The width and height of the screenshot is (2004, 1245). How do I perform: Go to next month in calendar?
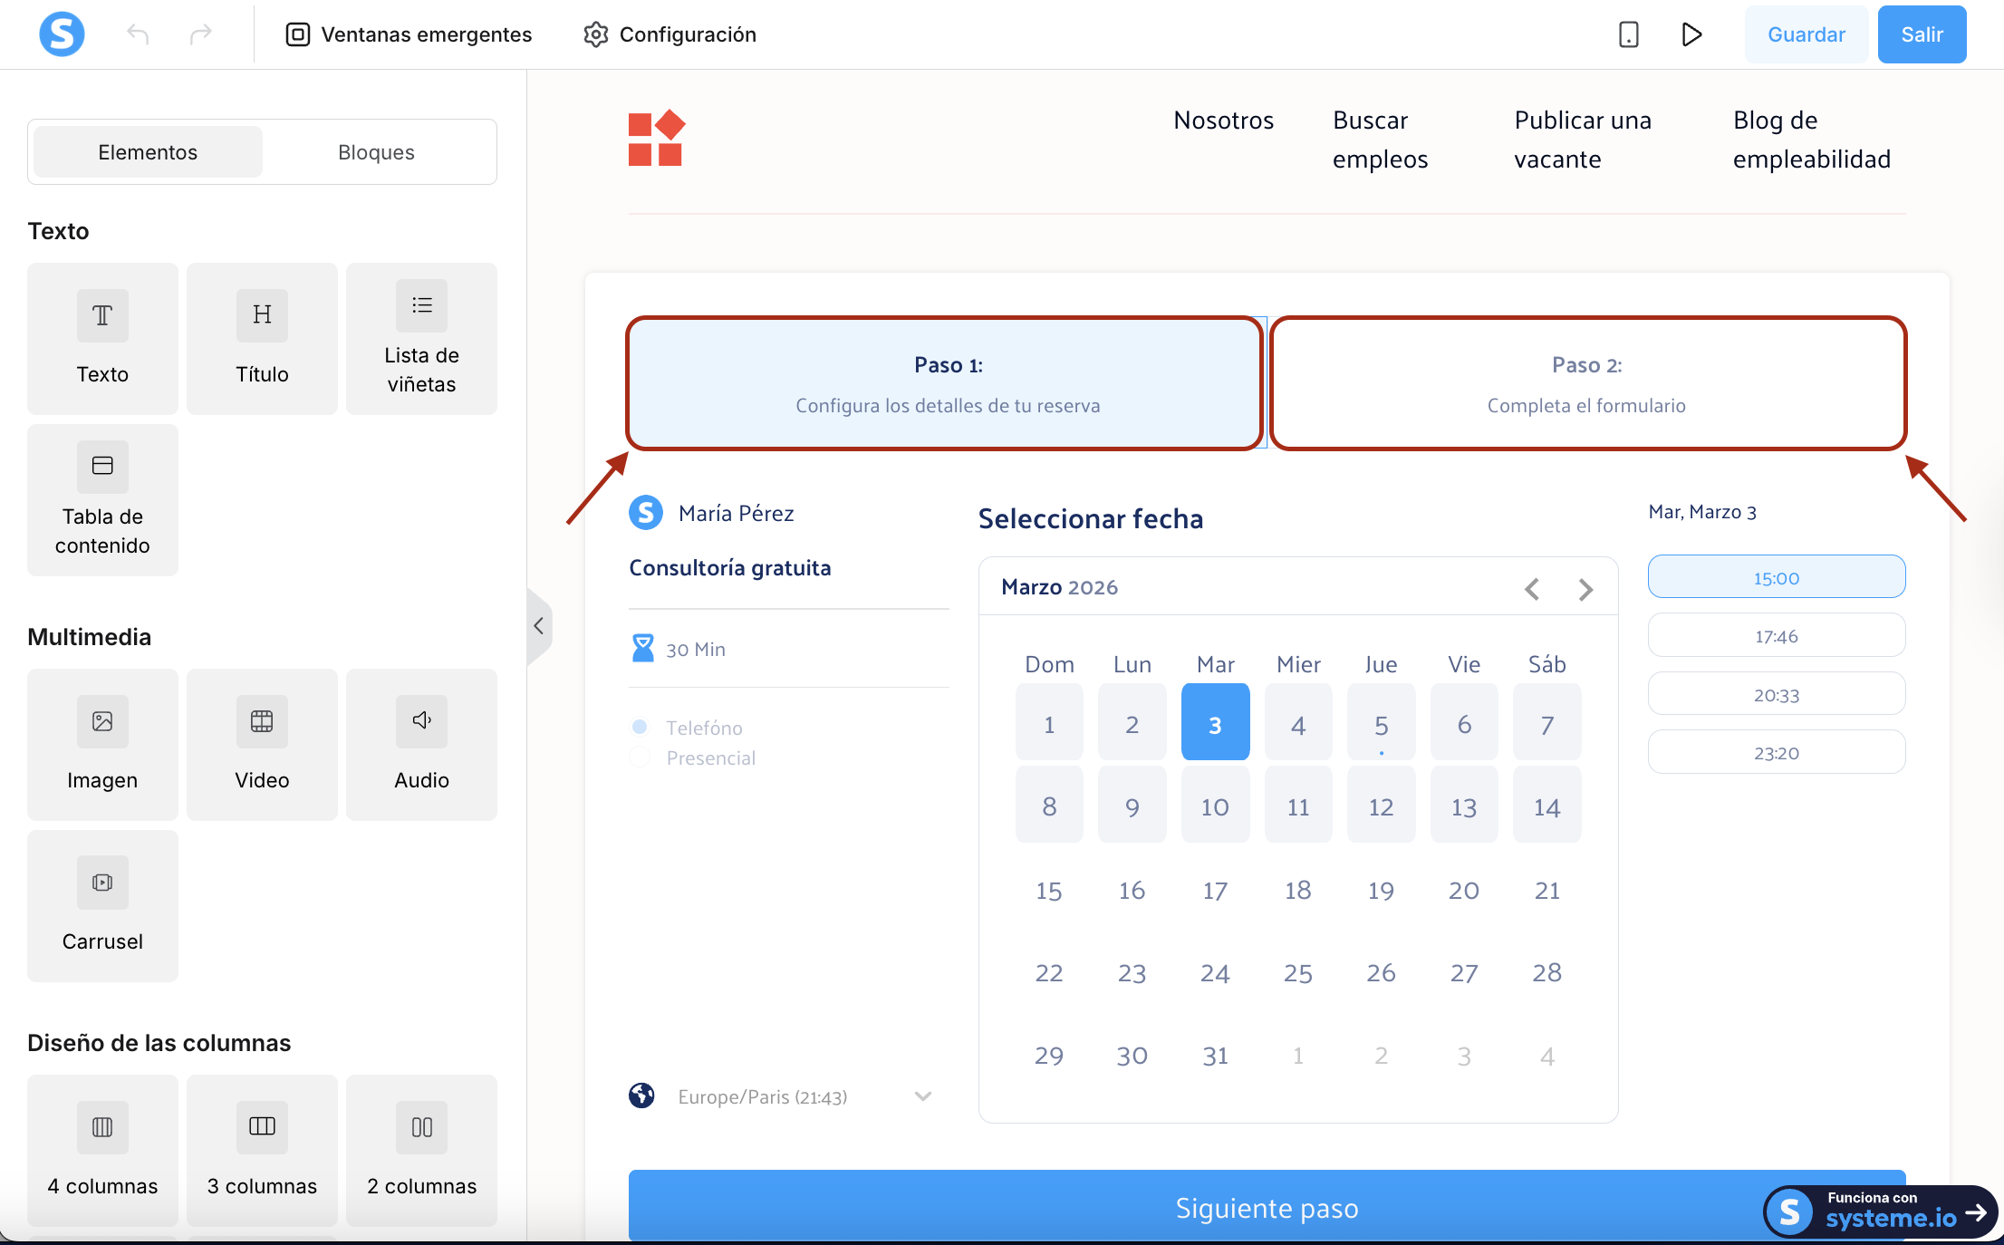coord(1585,590)
